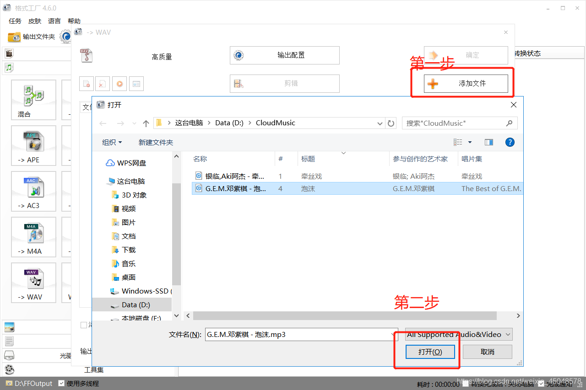Open the 帮助 menu
The width and height of the screenshot is (586, 390).
click(x=74, y=21)
